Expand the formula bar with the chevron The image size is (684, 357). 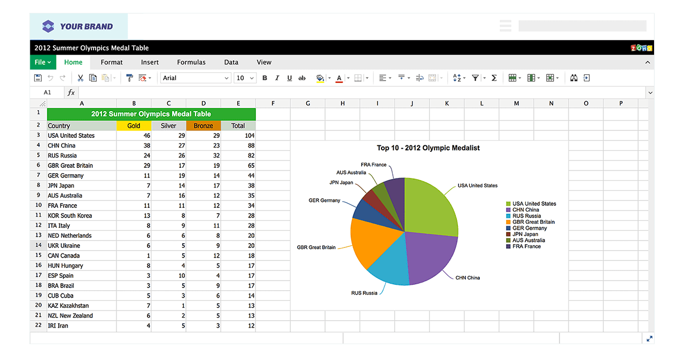pyautogui.click(x=650, y=92)
